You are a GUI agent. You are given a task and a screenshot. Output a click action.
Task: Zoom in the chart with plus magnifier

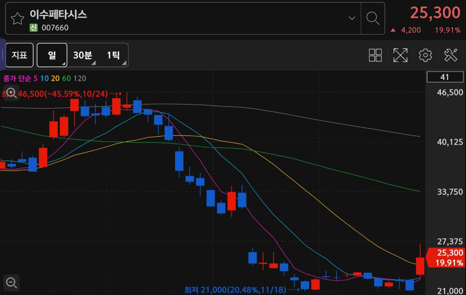11,93
